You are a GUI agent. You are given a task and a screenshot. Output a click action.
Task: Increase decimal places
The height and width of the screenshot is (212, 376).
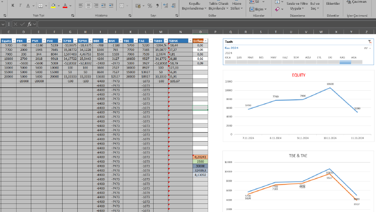pos(165,6)
